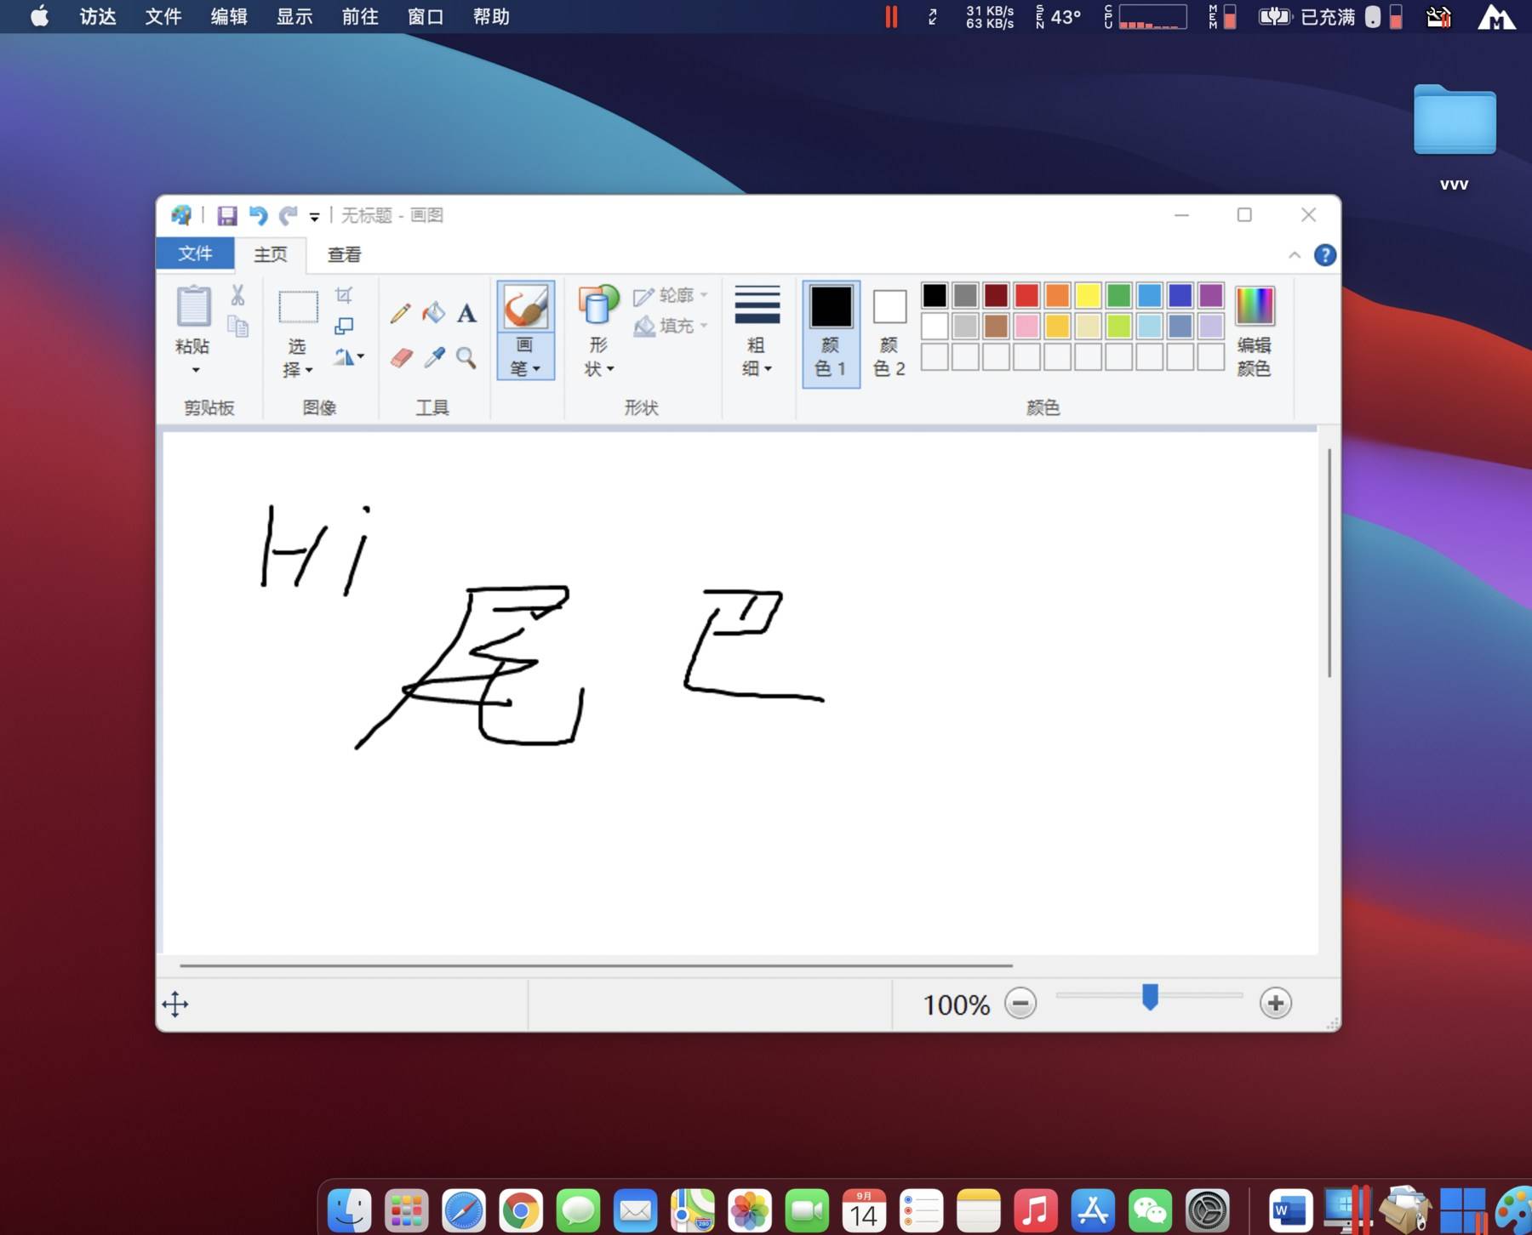Open the 文件 menu in Paint
This screenshot has width=1532, height=1235.
(195, 254)
